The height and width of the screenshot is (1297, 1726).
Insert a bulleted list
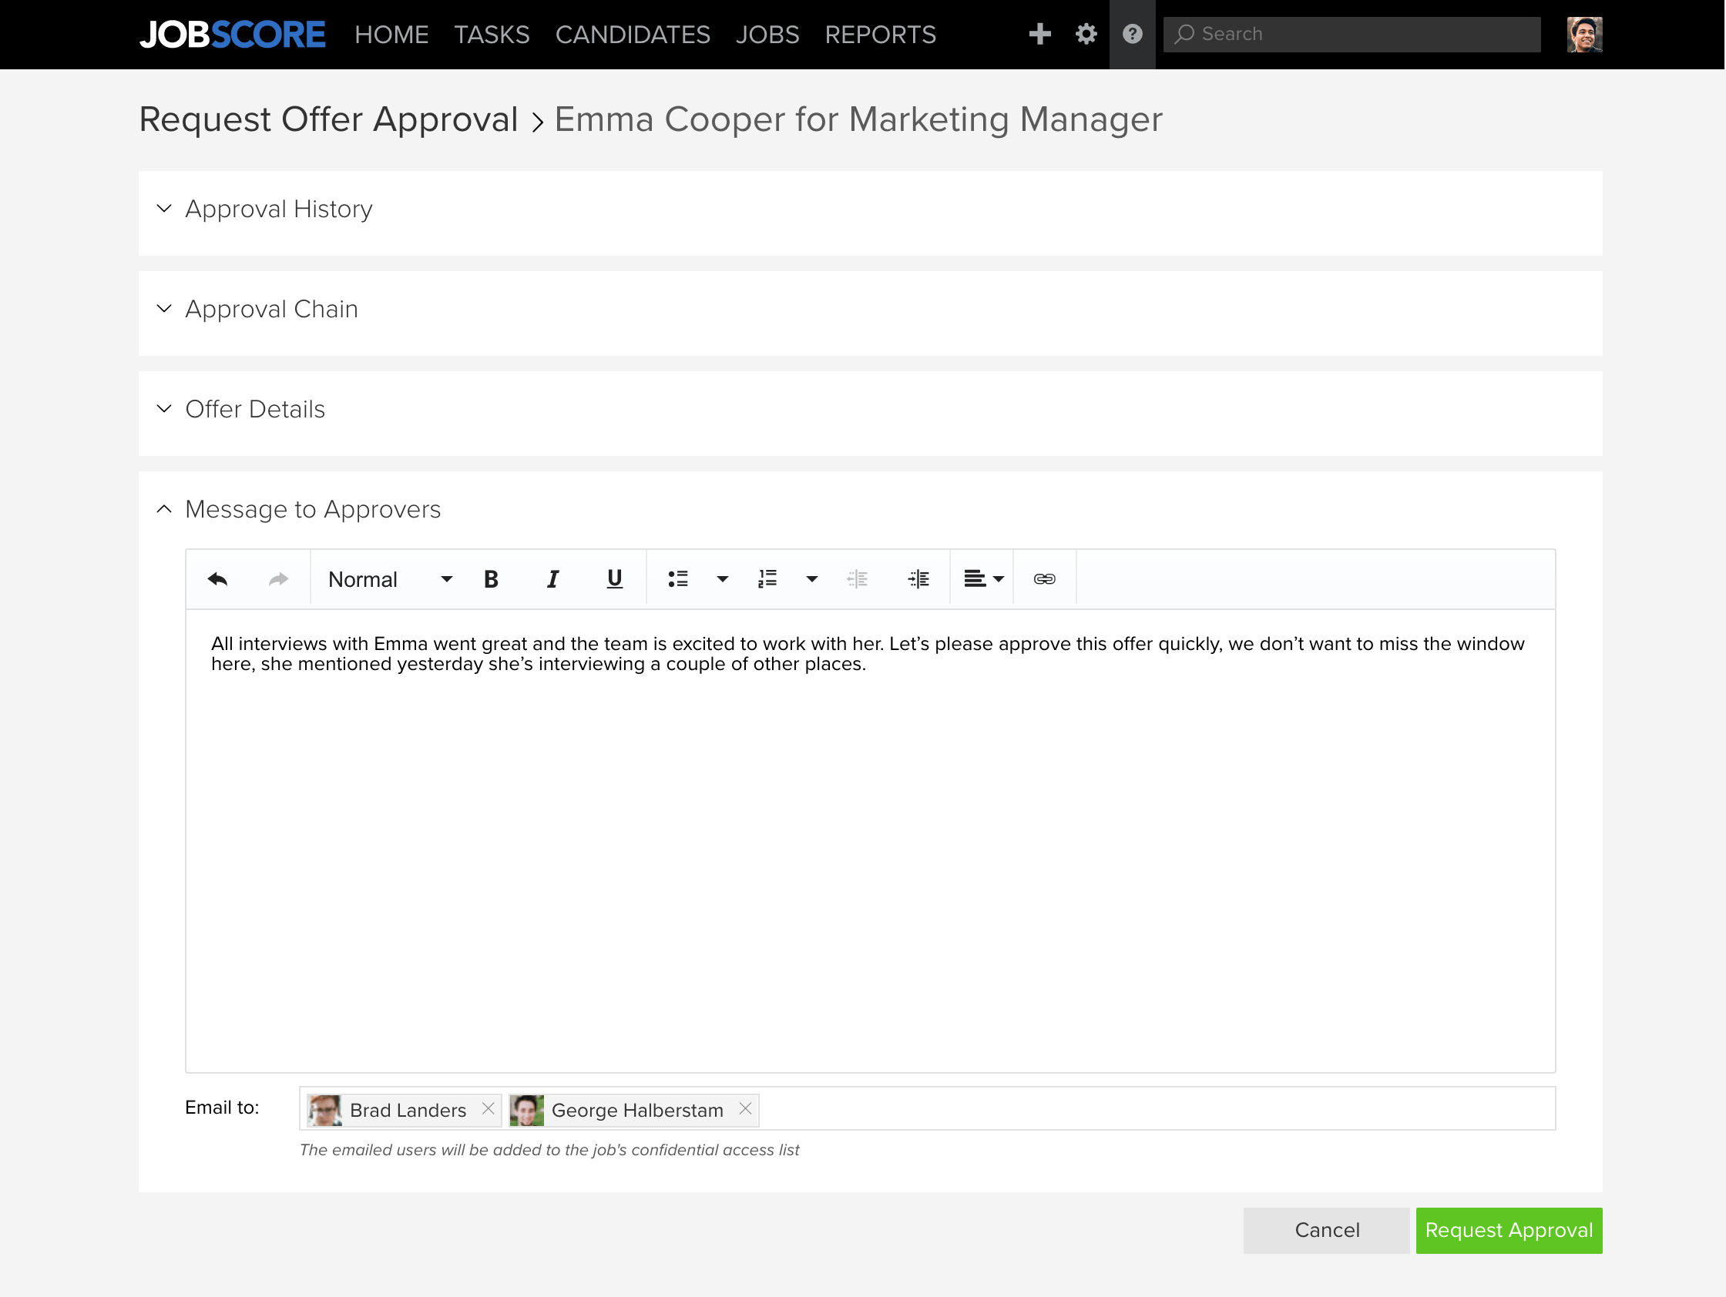pos(678,578)
